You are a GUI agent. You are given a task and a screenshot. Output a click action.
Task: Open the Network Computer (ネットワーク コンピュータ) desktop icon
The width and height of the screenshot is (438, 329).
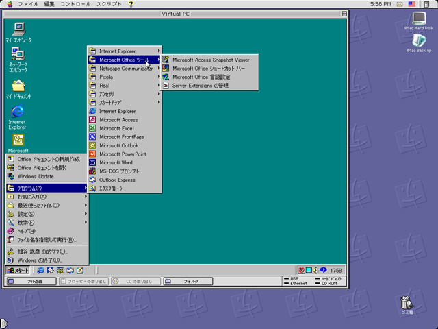click(18, 60)
